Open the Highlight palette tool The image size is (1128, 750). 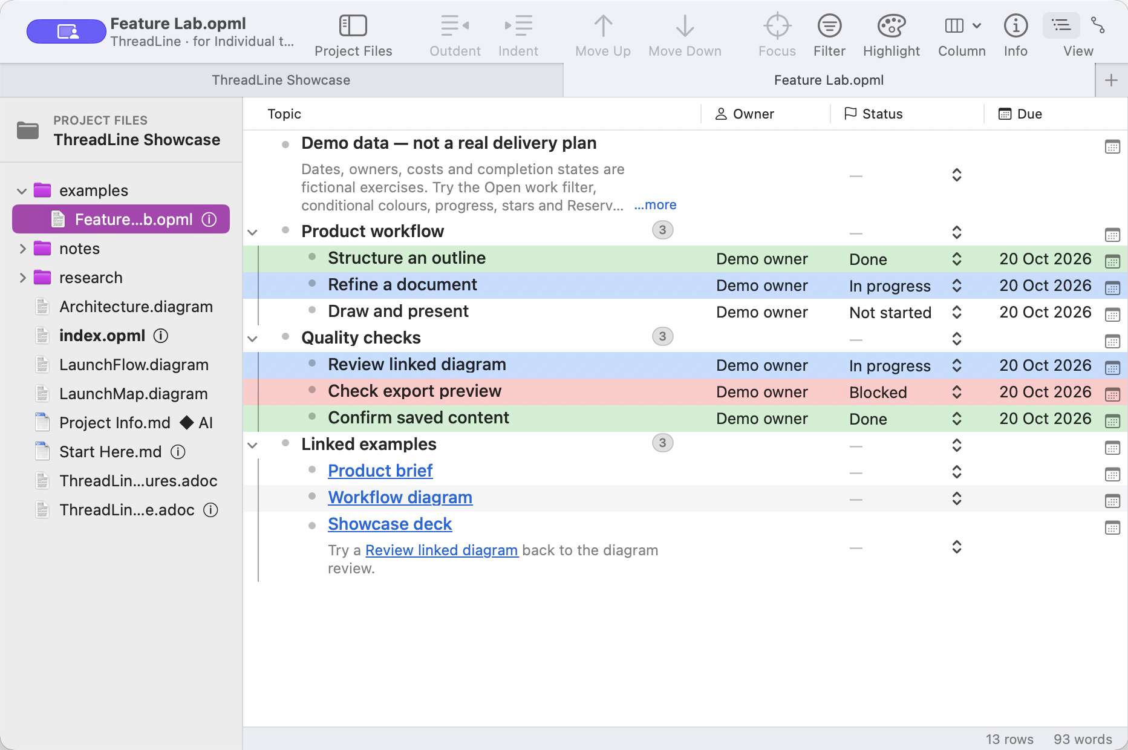pos(892,26)
